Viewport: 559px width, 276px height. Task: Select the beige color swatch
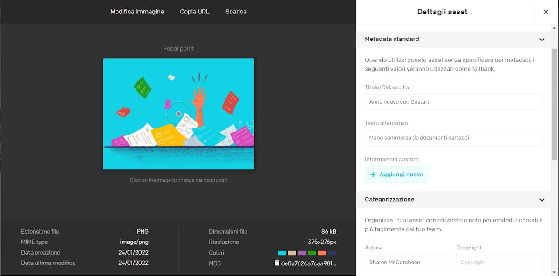pos(292,253)
